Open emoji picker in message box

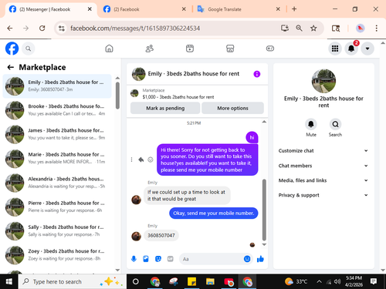tap(247, 259)
